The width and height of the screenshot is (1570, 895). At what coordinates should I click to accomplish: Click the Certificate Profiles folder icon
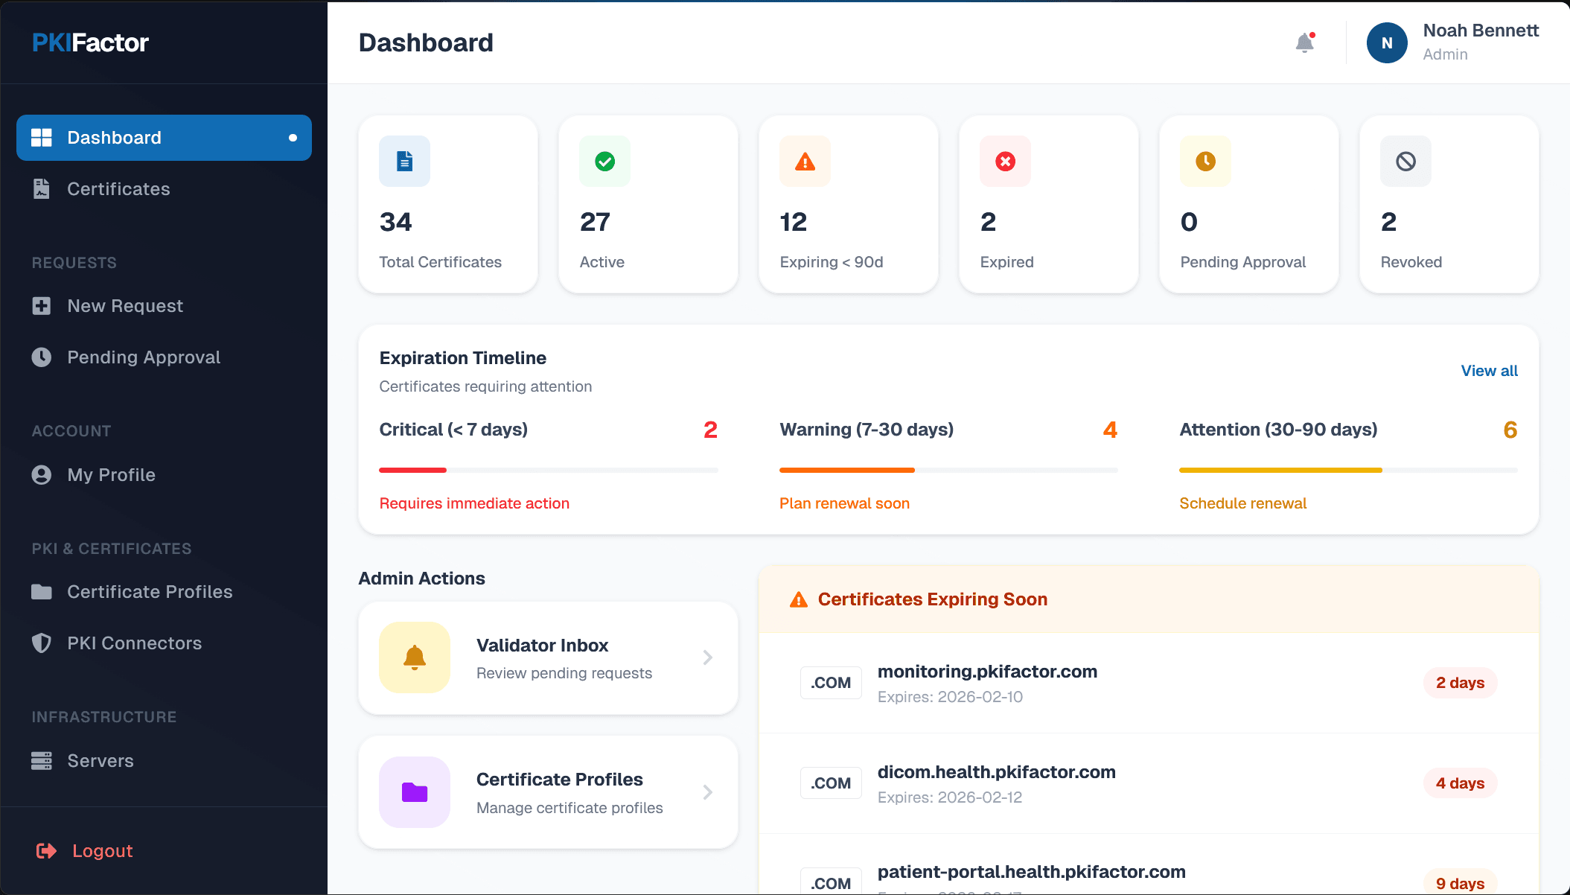point(42,591)
